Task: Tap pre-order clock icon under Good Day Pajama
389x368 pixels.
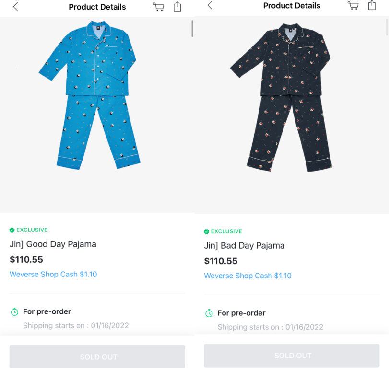Action: (14, 312)
